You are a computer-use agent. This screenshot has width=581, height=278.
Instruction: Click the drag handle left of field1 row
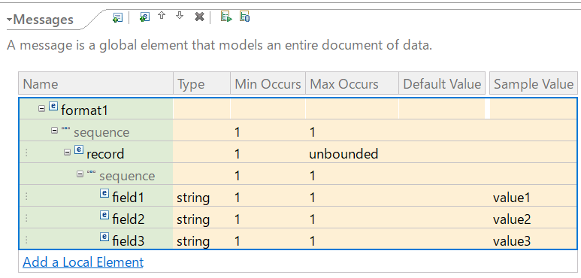pyautogui.click(x=26, y=196)
